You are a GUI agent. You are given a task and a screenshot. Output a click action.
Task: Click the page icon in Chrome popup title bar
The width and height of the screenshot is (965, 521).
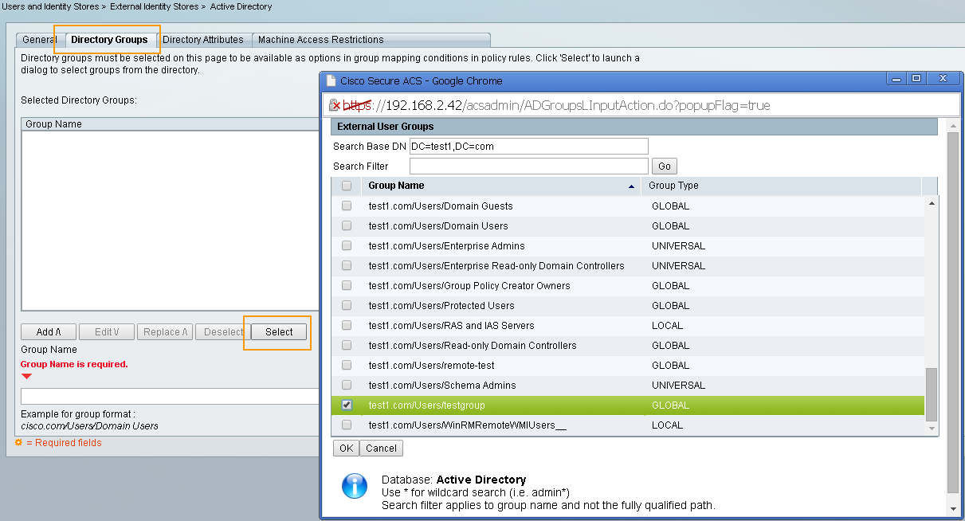point(331,80)
